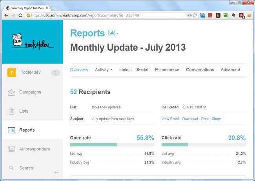
Task: Click the Campaigns envelope icon
Action: tap(11, 92)
